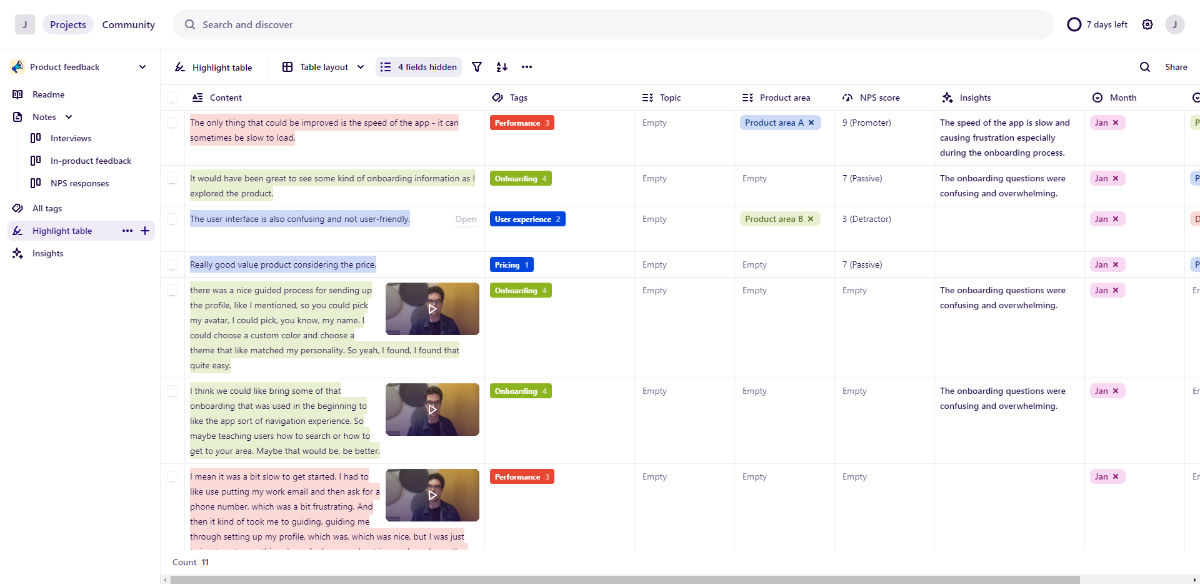This screenshot has height=584, width=1200.
Task: Check row 'The user interface is also confusing'
Action: pyautogui.click(x=172, y=219)
